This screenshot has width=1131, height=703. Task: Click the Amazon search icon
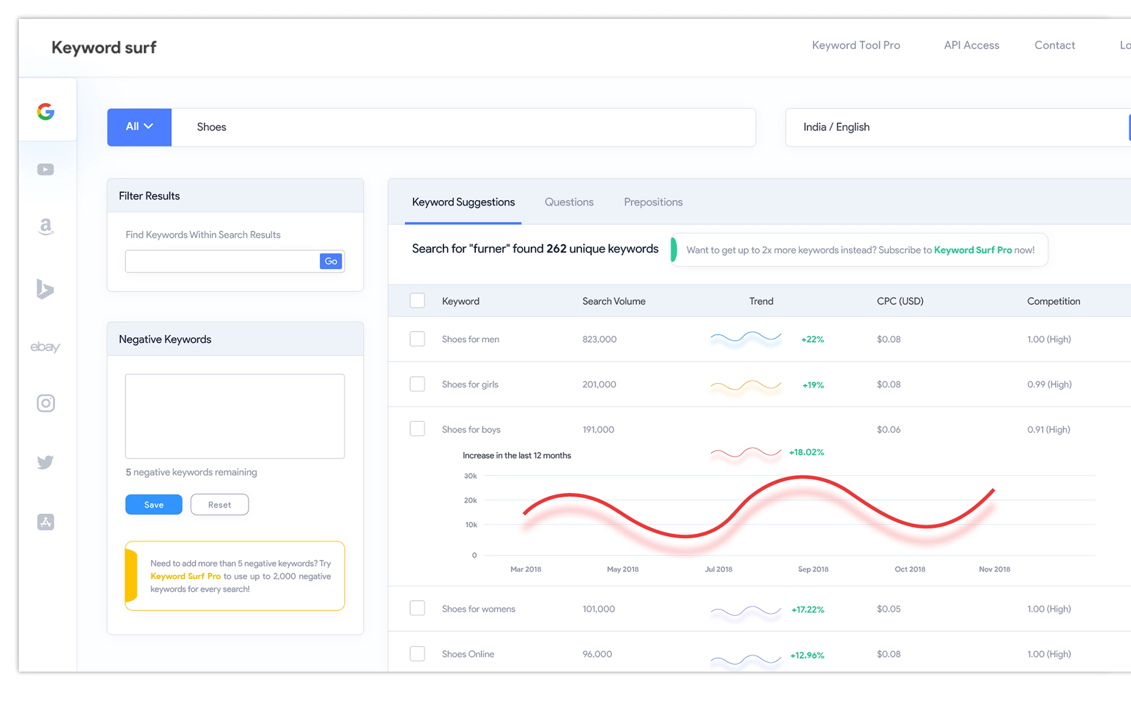click(46, 228)
